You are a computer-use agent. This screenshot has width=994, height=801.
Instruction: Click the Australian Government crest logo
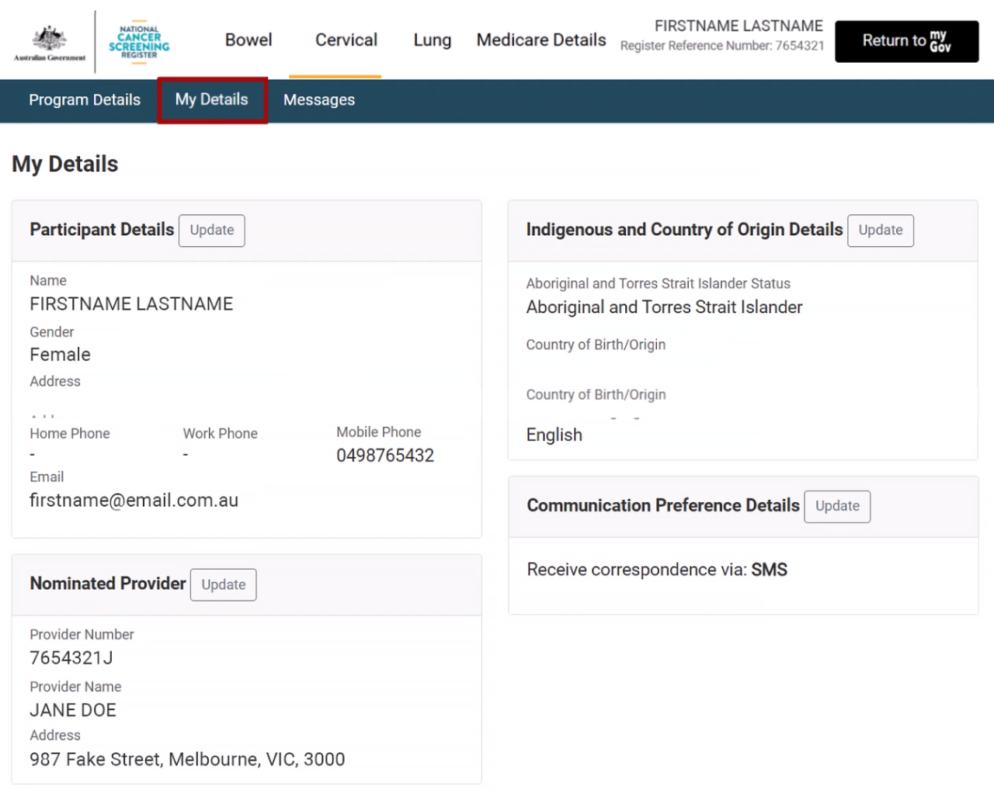(x=50, y=43)
